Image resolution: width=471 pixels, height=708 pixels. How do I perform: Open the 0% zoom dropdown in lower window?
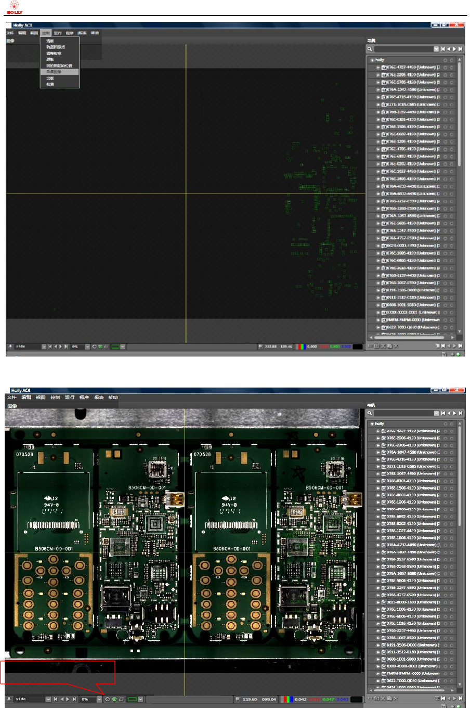point(99,699)
